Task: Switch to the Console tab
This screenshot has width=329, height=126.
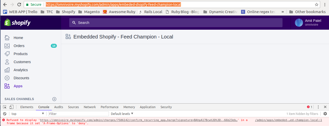Action: [44, 107]
